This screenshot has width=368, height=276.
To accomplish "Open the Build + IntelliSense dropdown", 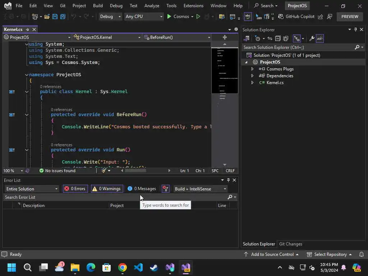I will [x=200, y=189].
